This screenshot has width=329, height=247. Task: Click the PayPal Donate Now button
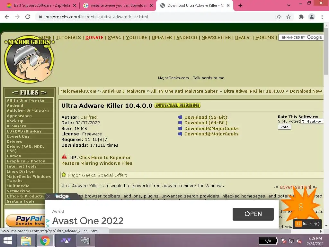[25, 220]
